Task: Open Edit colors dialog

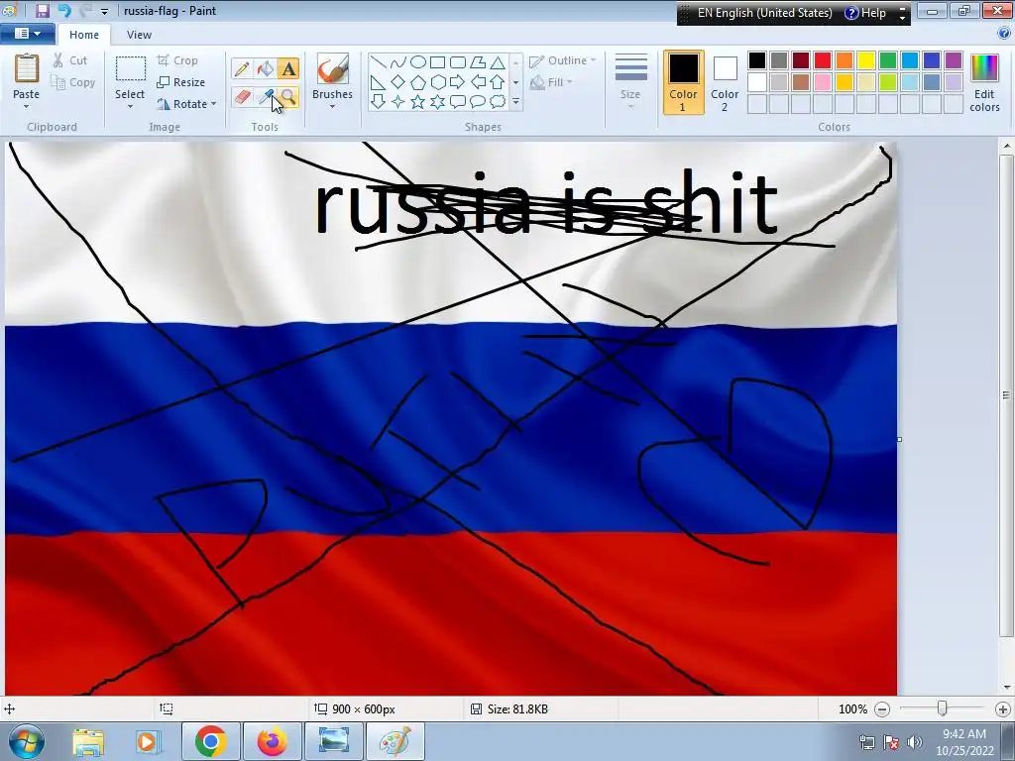Action: tap(984, 83)
